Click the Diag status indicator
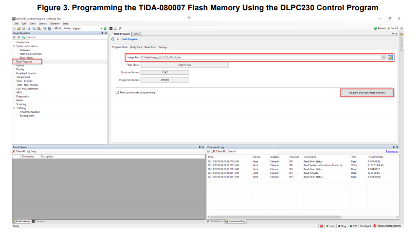This screenshot has height=238, width=418. coord(342,226)
